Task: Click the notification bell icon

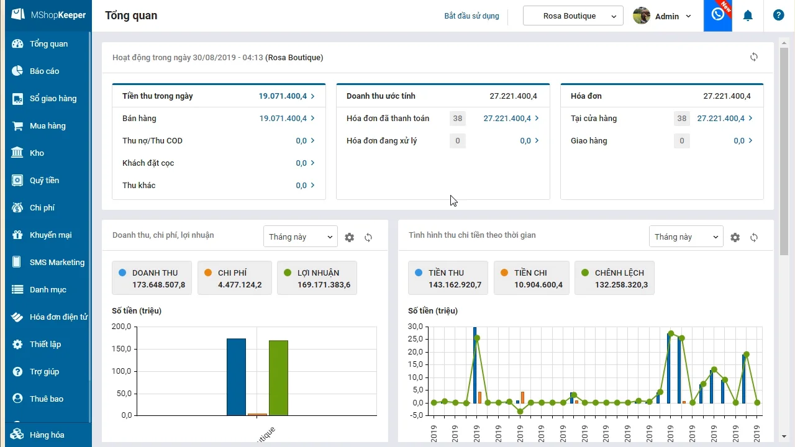Action: point(748,16)
